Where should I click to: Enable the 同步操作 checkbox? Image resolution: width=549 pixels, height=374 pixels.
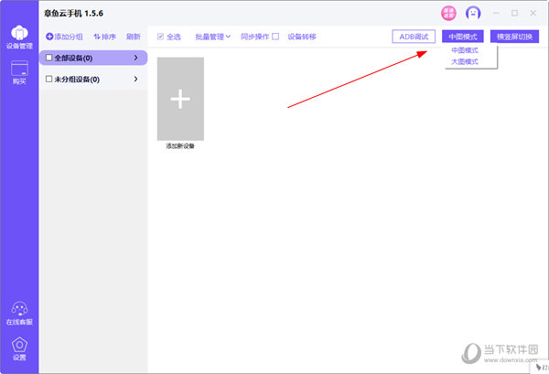[x=275, y=37]
